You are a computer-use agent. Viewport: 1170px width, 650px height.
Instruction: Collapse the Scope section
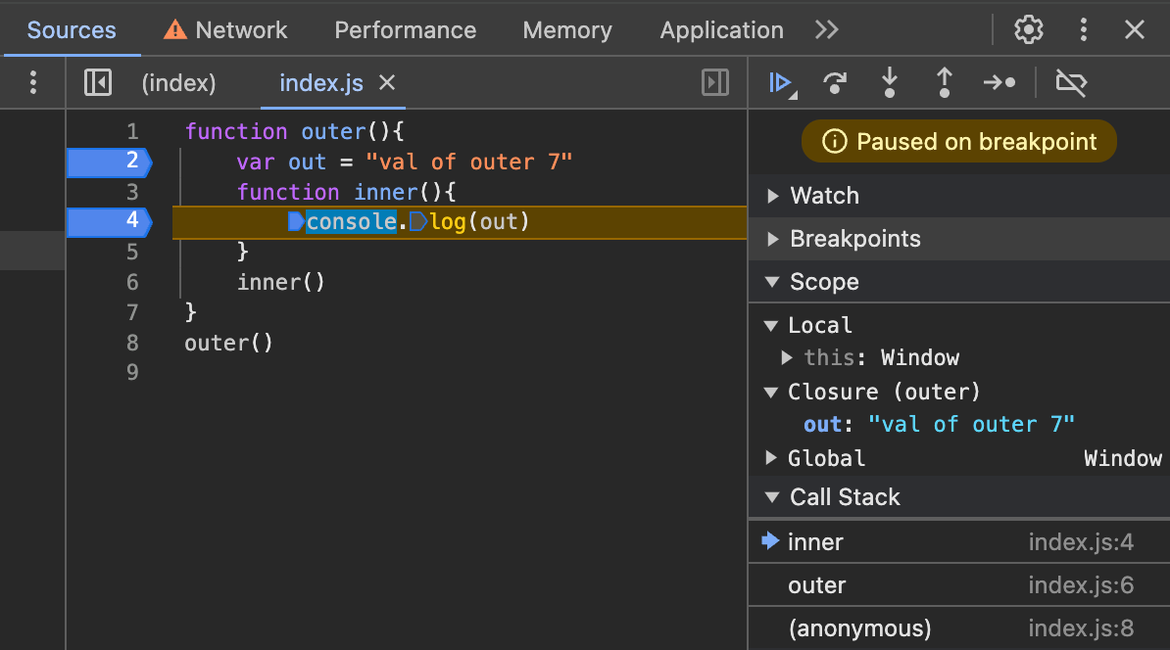(x=773, y=282)
